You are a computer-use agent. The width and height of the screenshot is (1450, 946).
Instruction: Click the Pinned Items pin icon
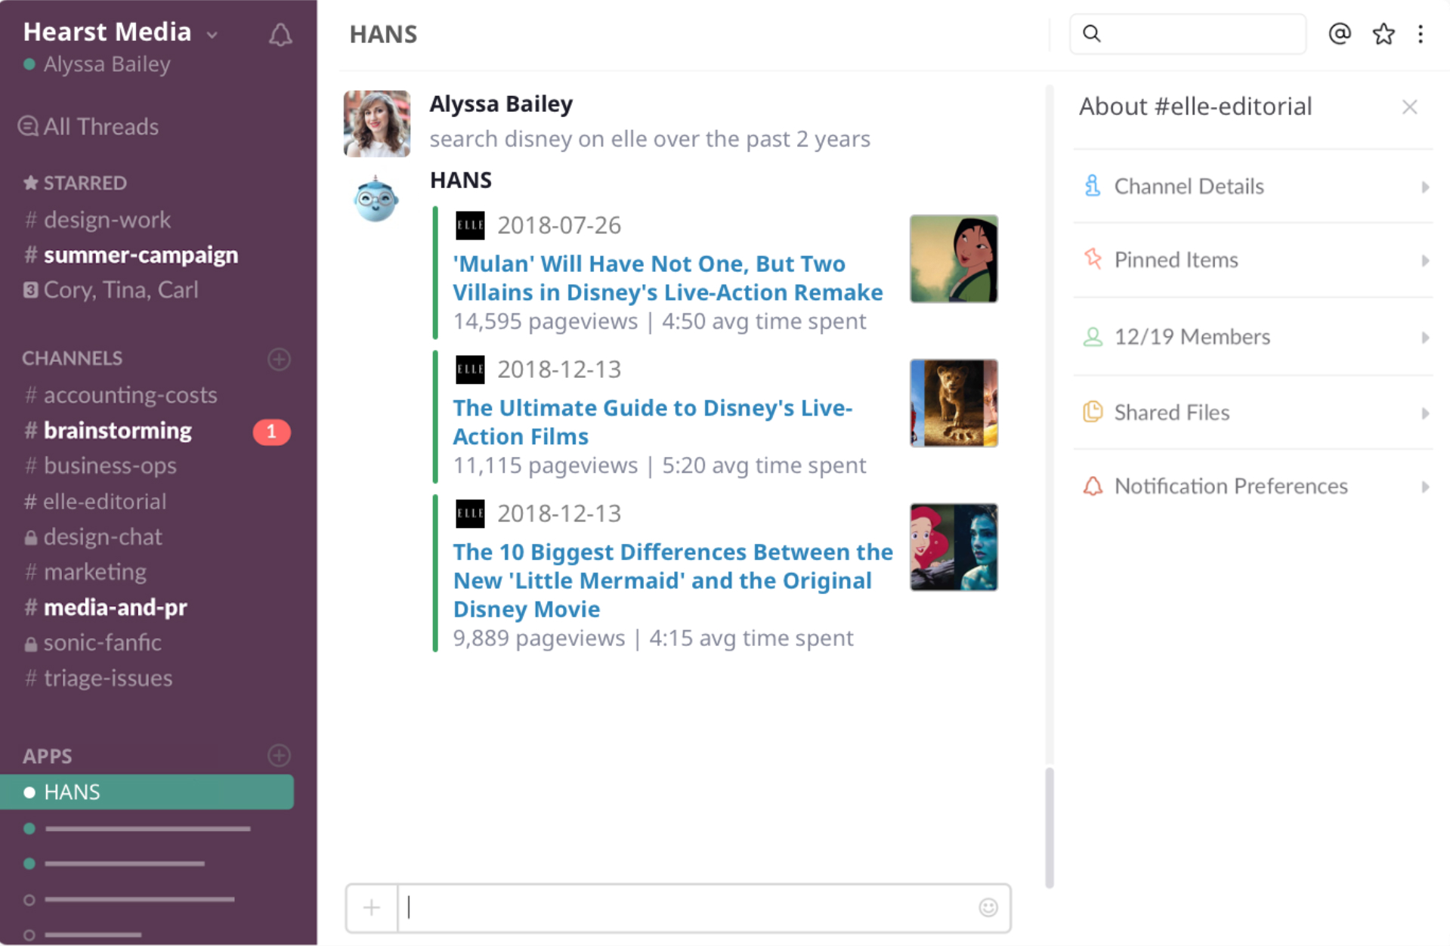click(x=1093, y=259)
